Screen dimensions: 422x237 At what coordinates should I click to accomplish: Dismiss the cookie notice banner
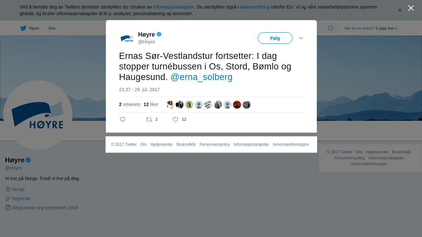coord(400,10)
